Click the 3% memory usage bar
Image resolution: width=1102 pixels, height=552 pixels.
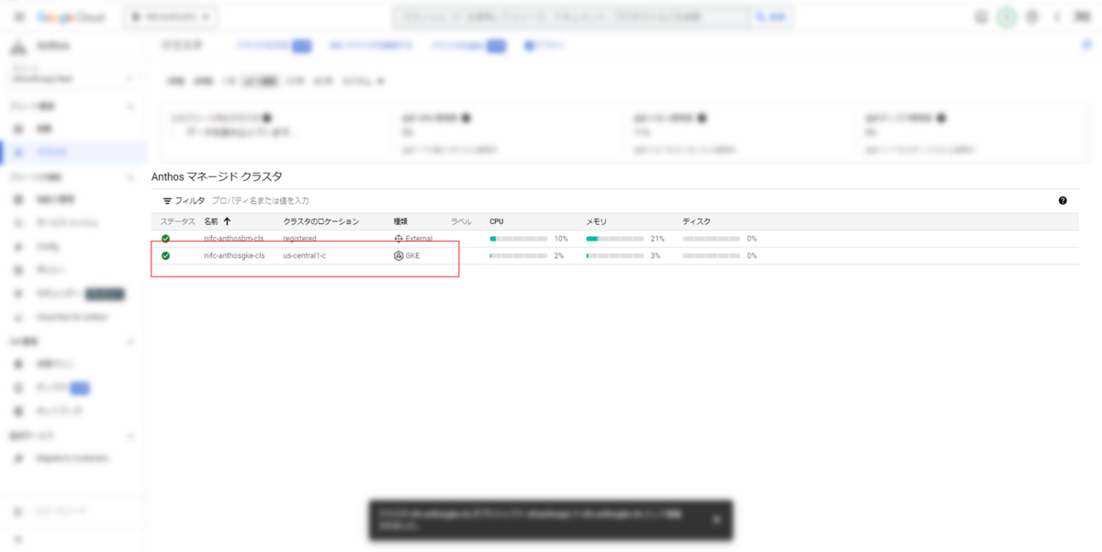pyautogui.click(x=615, y=255)
